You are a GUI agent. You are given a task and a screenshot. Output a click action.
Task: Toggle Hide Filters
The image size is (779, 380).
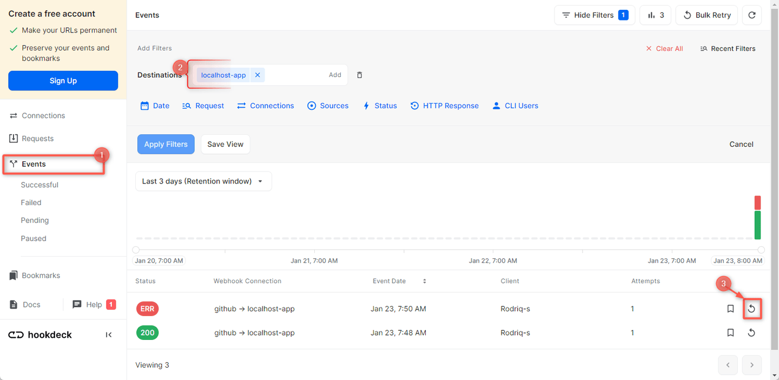[x=593, y=15]
